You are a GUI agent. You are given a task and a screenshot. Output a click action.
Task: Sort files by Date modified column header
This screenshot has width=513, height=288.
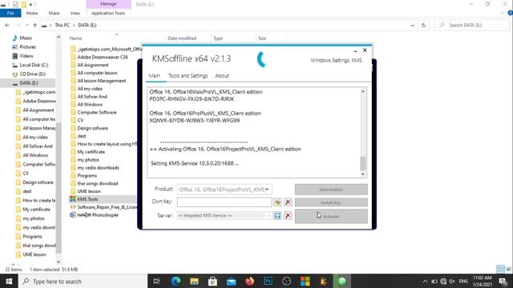182,38
